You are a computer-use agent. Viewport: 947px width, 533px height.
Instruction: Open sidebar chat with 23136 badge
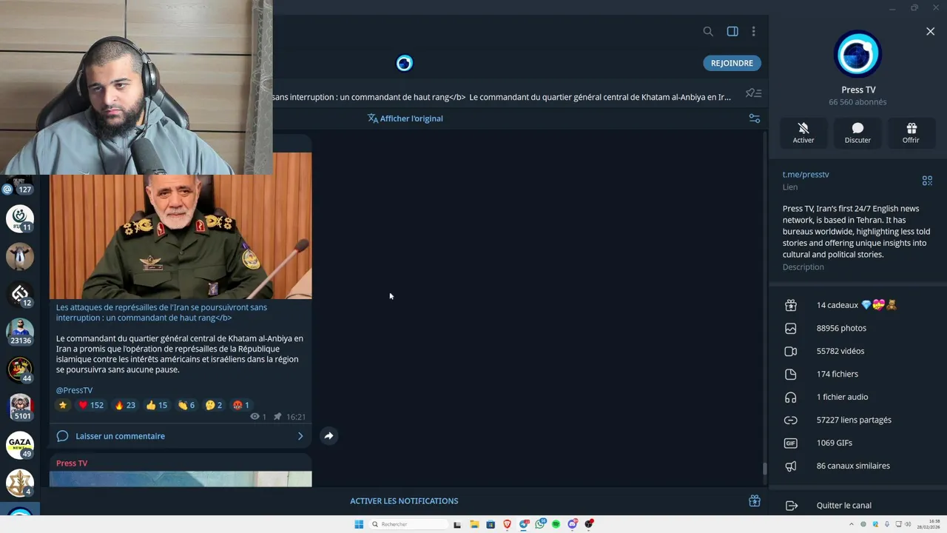[20, 332]
